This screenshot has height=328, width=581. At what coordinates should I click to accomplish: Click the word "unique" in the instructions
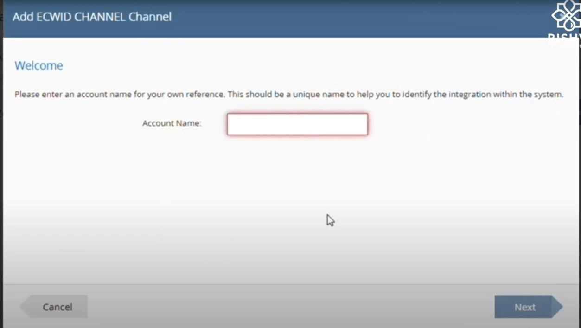point(306,94)
